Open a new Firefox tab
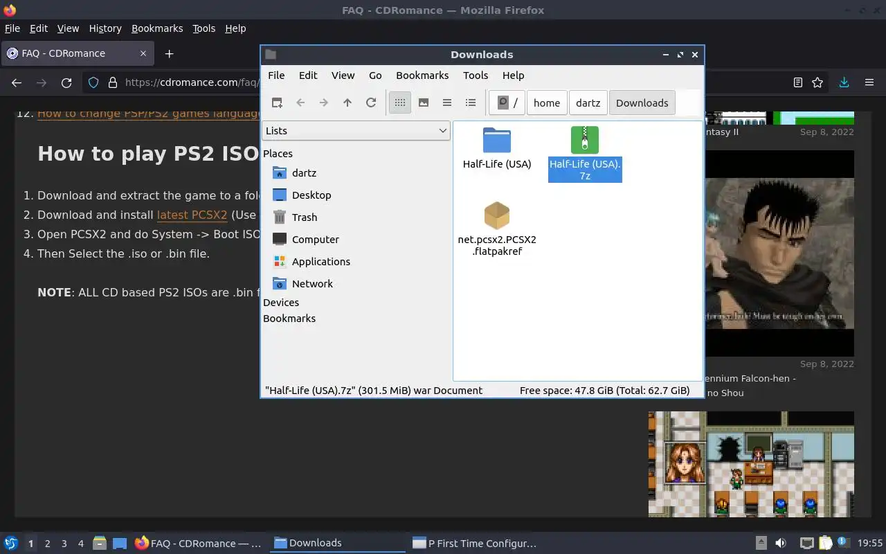Image resolution: width=886 pixels, height=554 pixels. click(169, 53)
